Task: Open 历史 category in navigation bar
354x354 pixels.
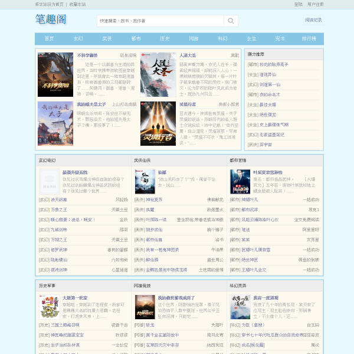Action: click(165, 38)
